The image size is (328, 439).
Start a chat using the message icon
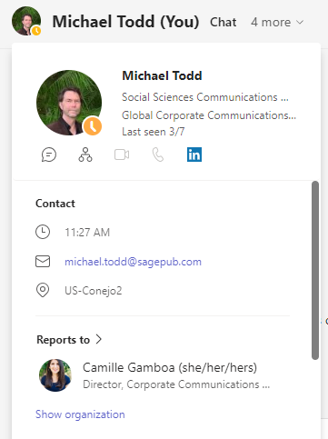49,155
